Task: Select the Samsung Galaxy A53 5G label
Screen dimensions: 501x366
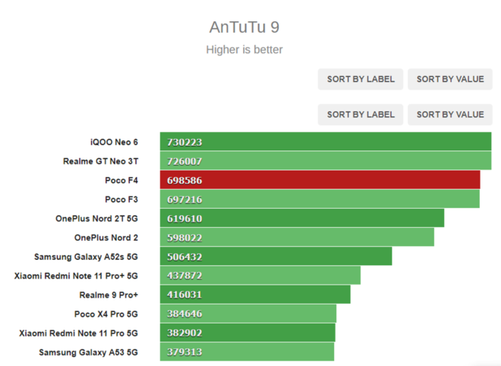Action: [89, 352]
